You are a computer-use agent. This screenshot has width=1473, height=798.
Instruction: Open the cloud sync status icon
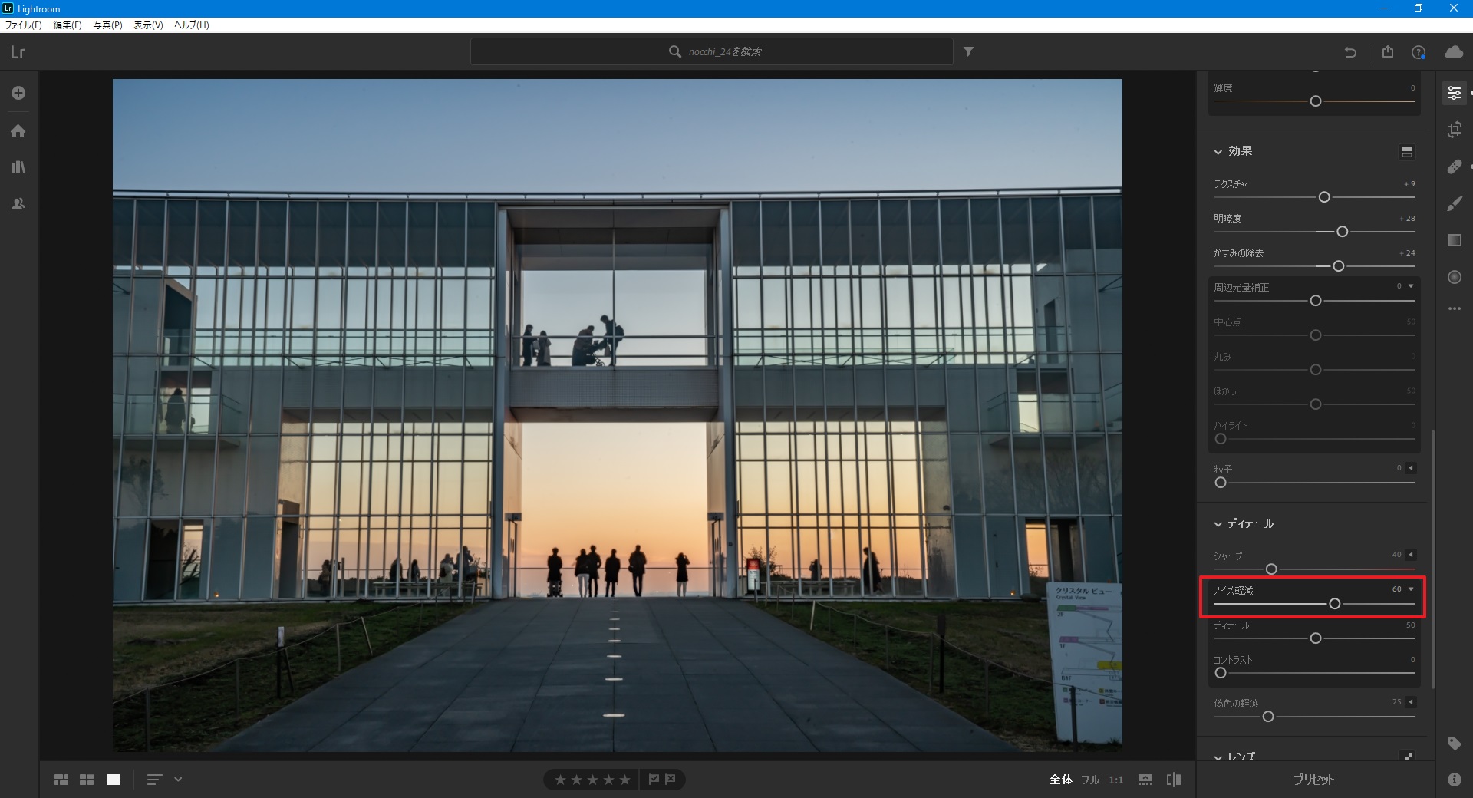[1454, 51]
